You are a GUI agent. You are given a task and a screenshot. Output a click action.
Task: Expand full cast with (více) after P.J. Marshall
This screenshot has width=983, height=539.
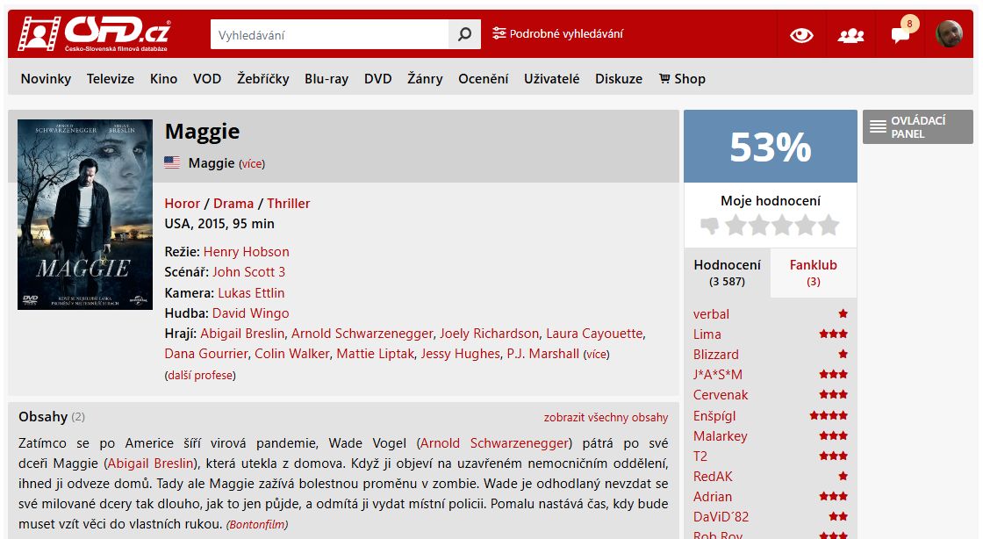coord(596,355)
